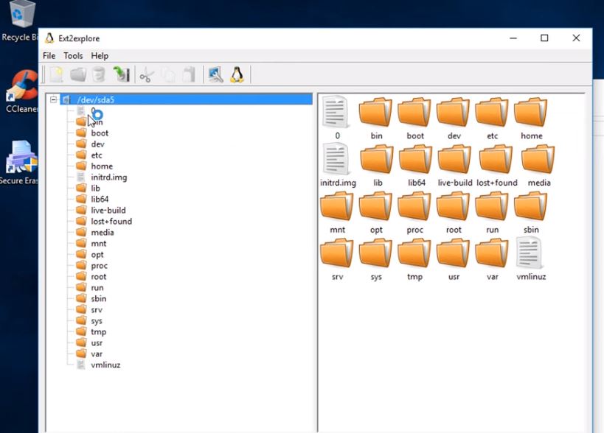Image resolution: width=604 pixels, height=433 pixels.
Task: Select initrd.img in the left tree
Action: pos(108,177)
